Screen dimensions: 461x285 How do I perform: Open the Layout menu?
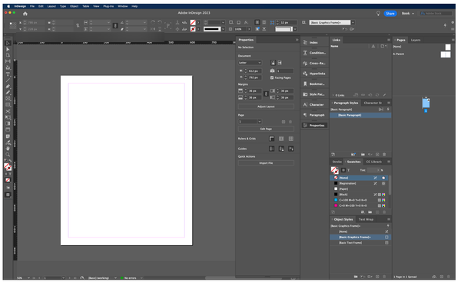(x=51, y=6)
